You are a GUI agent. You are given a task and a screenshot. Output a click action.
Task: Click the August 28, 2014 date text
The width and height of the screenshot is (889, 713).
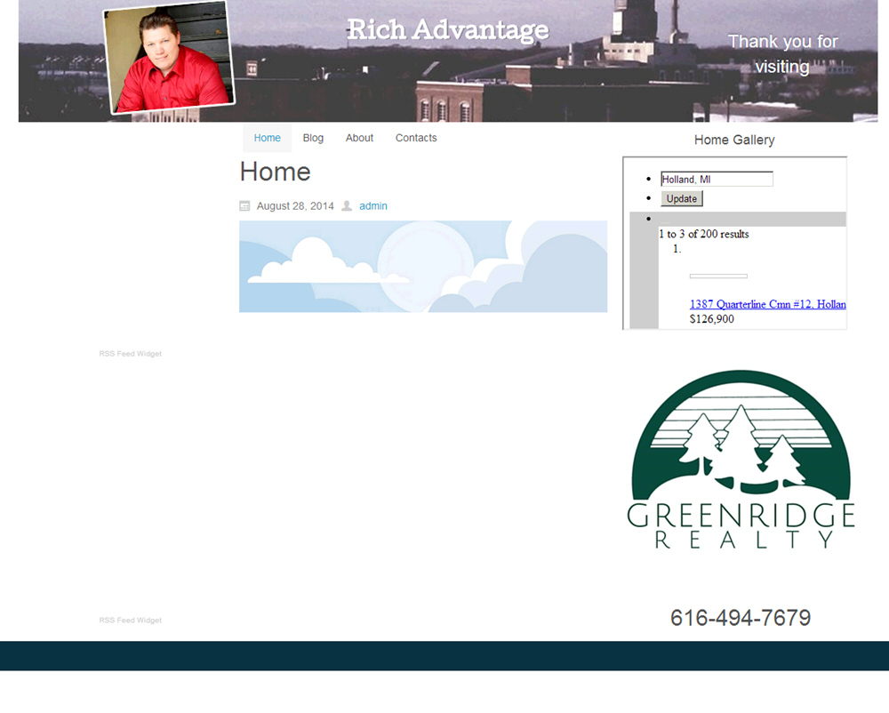(295, 206)
